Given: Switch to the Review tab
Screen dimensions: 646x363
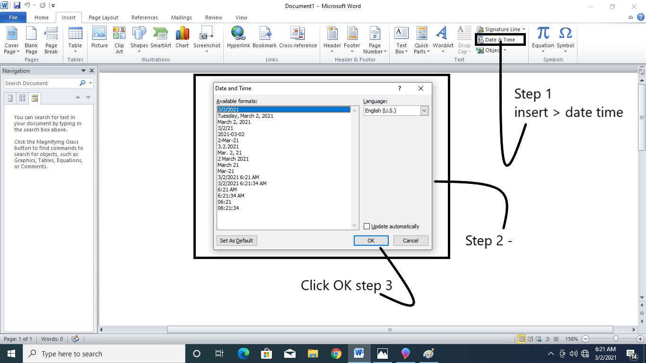Looking at the screenshot, I should tap(214, 17).
